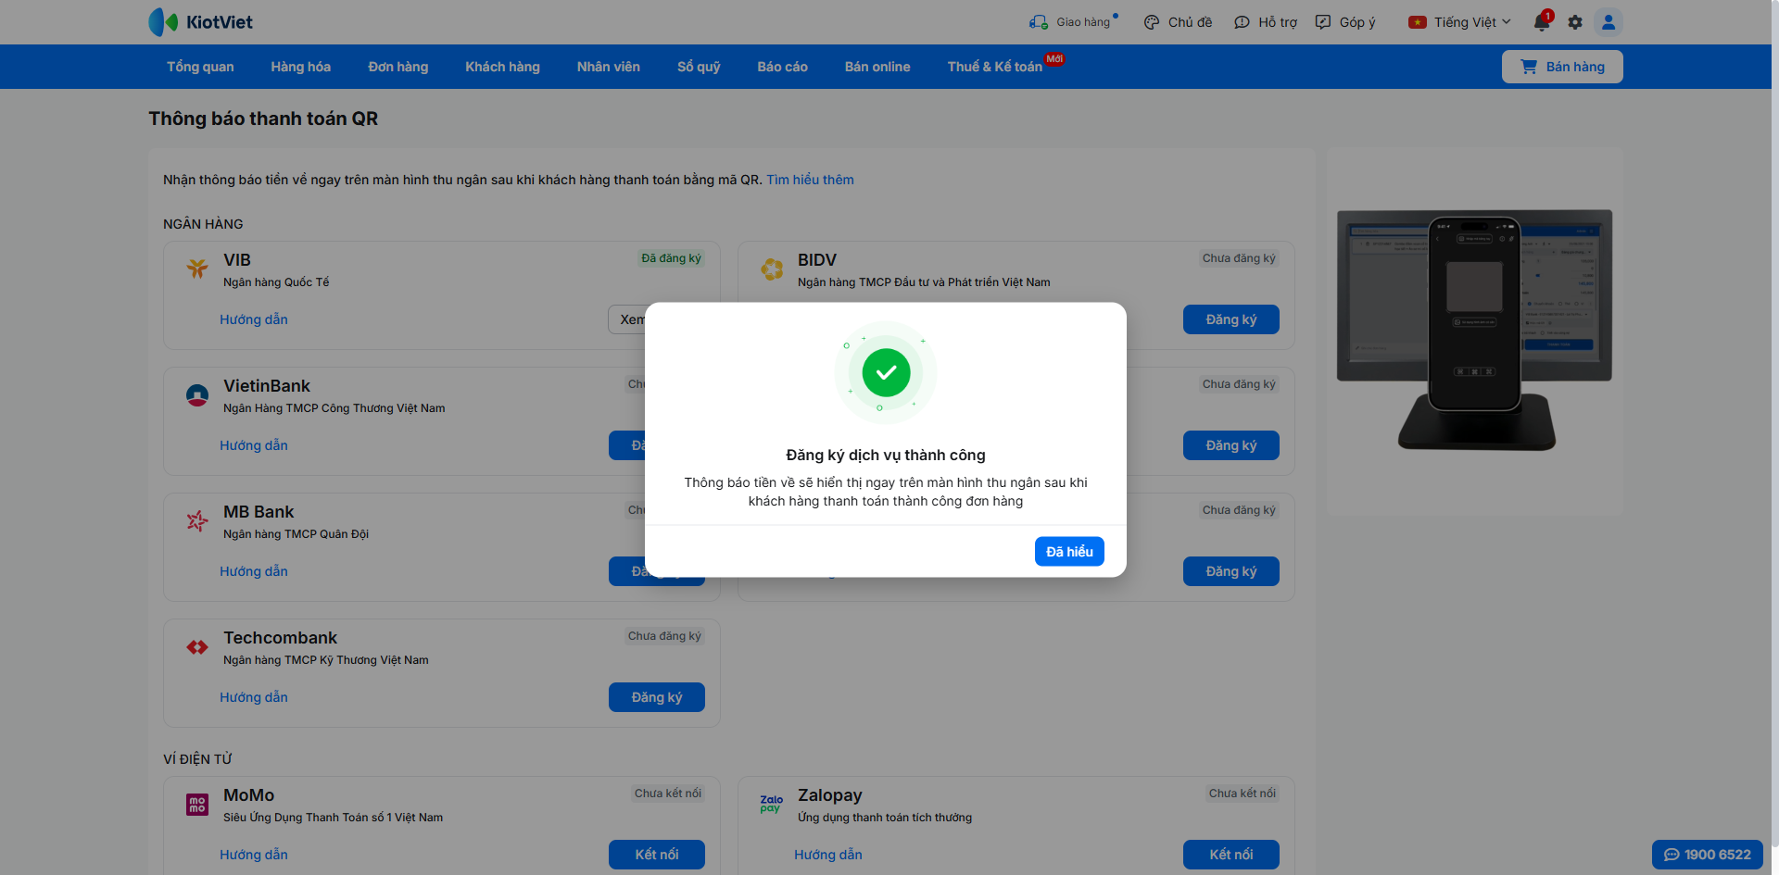Open the Tổng quan menu
Viewport: 1779px width, 875px height.
(x=200, y=67)
